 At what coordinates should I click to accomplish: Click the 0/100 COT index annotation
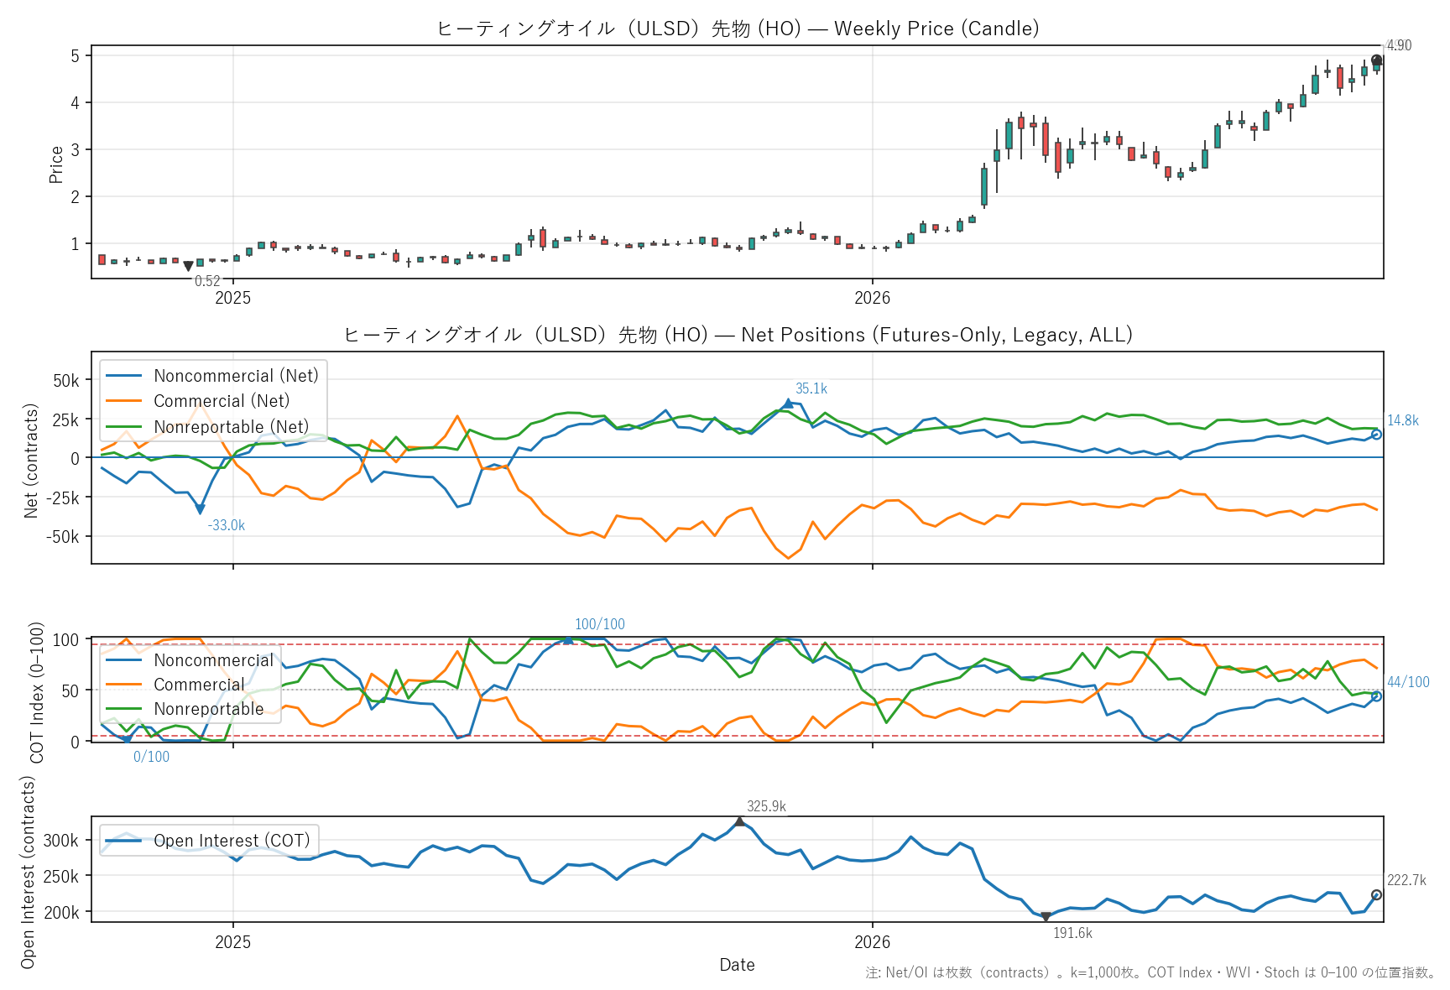point(152,757)
